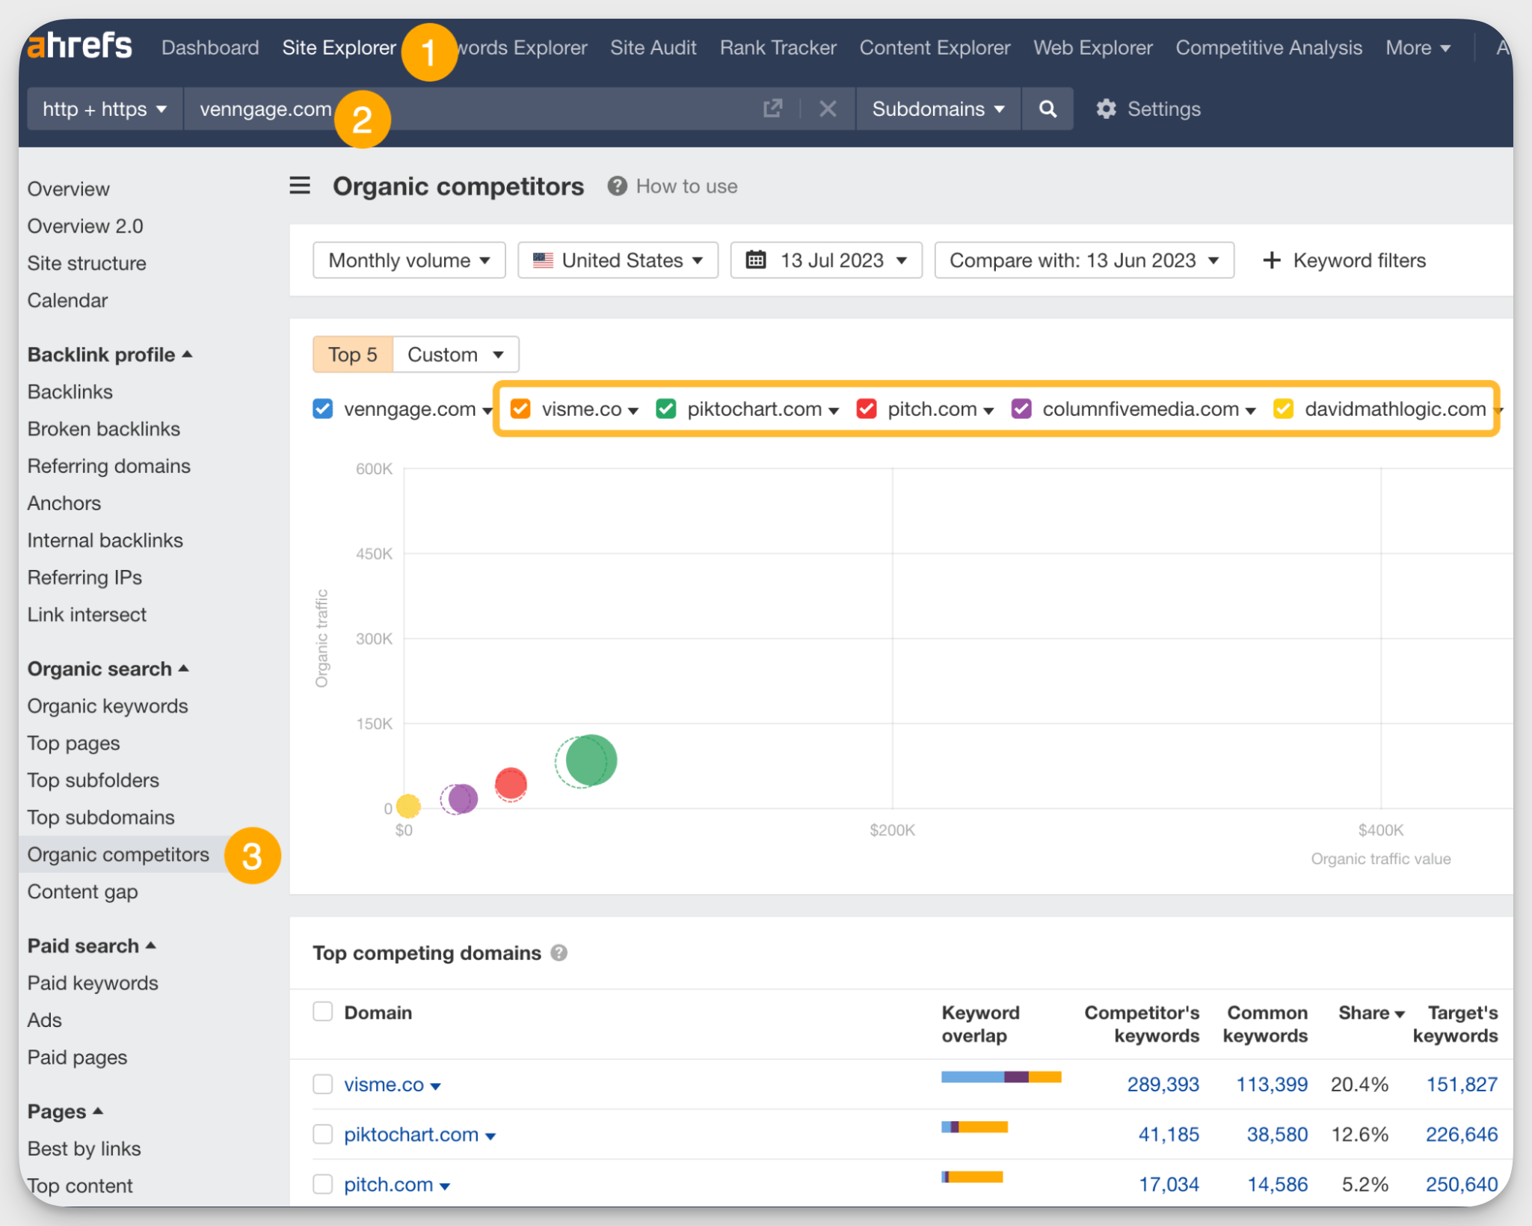Open Content gap in the sidebar
1532x1226 pixels.
click(82, 892)
